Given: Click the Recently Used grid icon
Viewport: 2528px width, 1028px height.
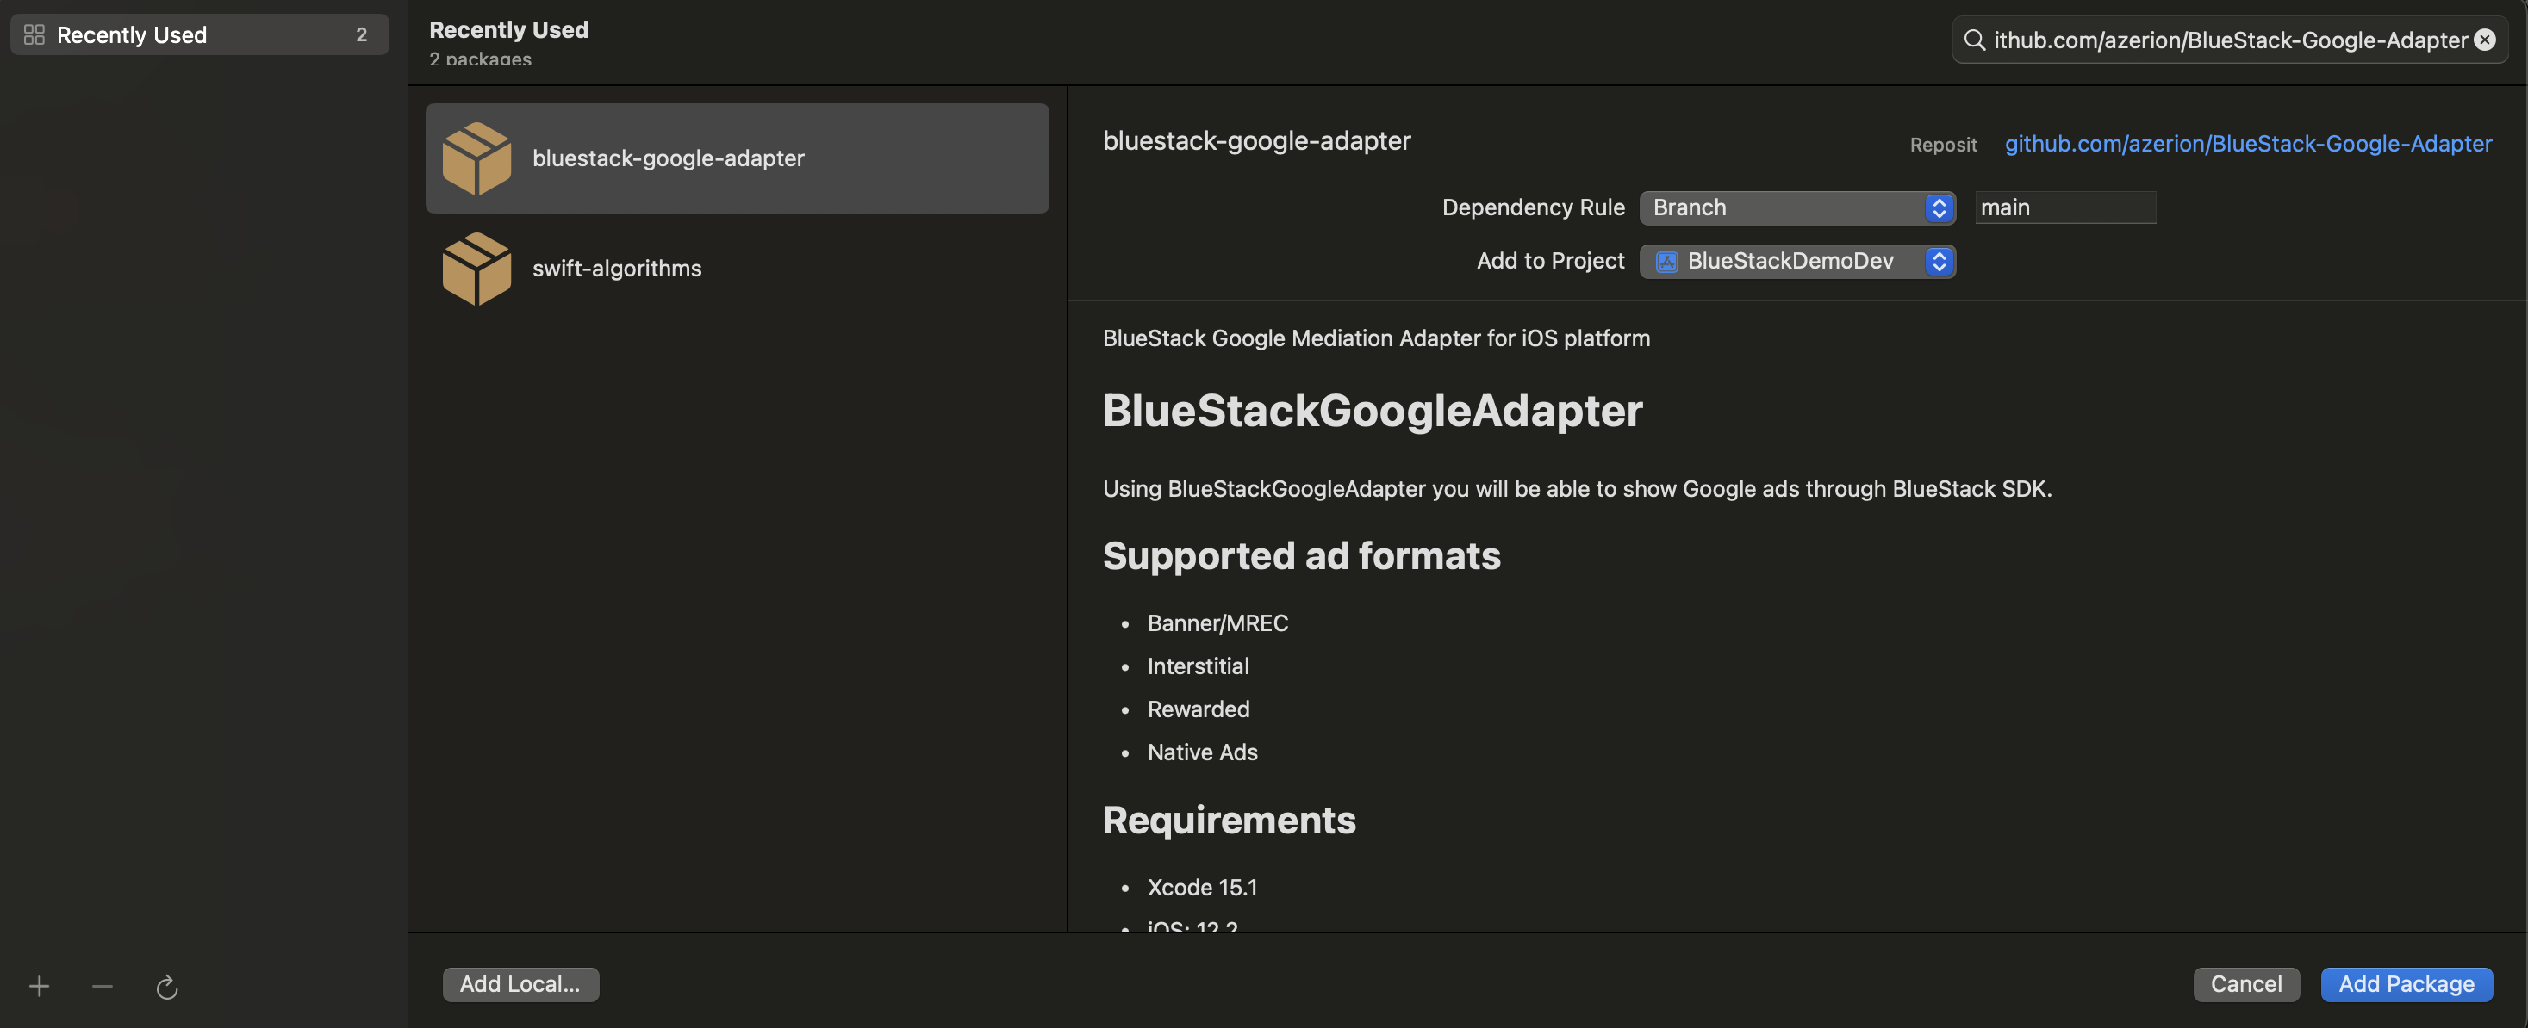Looking at the screenshot, I should (x=34, y=35).
